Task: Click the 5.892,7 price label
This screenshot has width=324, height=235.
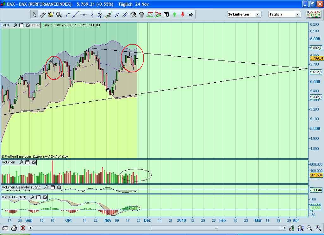Action: 316,48
